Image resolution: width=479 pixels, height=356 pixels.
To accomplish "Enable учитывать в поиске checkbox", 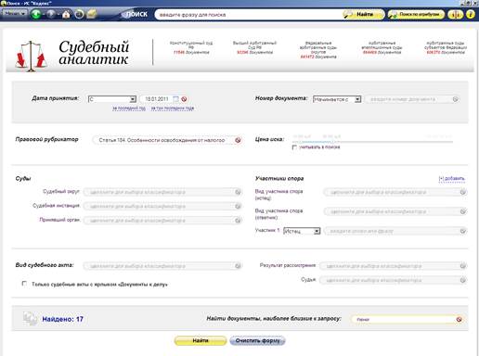I will point(294,147).
